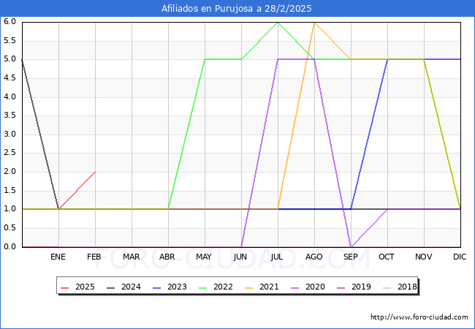Select the '2024' legend label
Screen dimensions: 475x329
[131, 287]
